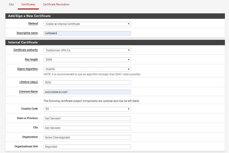Viewport: 229px width, 153px height.
Task: Click the State or Province field
Action: tap(87, 118)
